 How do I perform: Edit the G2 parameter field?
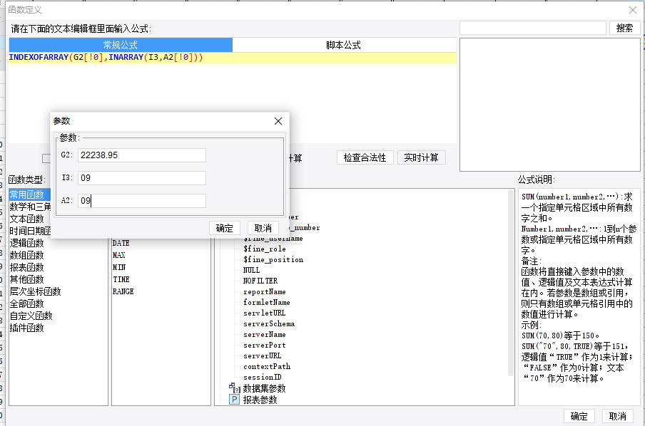point(141,155)
